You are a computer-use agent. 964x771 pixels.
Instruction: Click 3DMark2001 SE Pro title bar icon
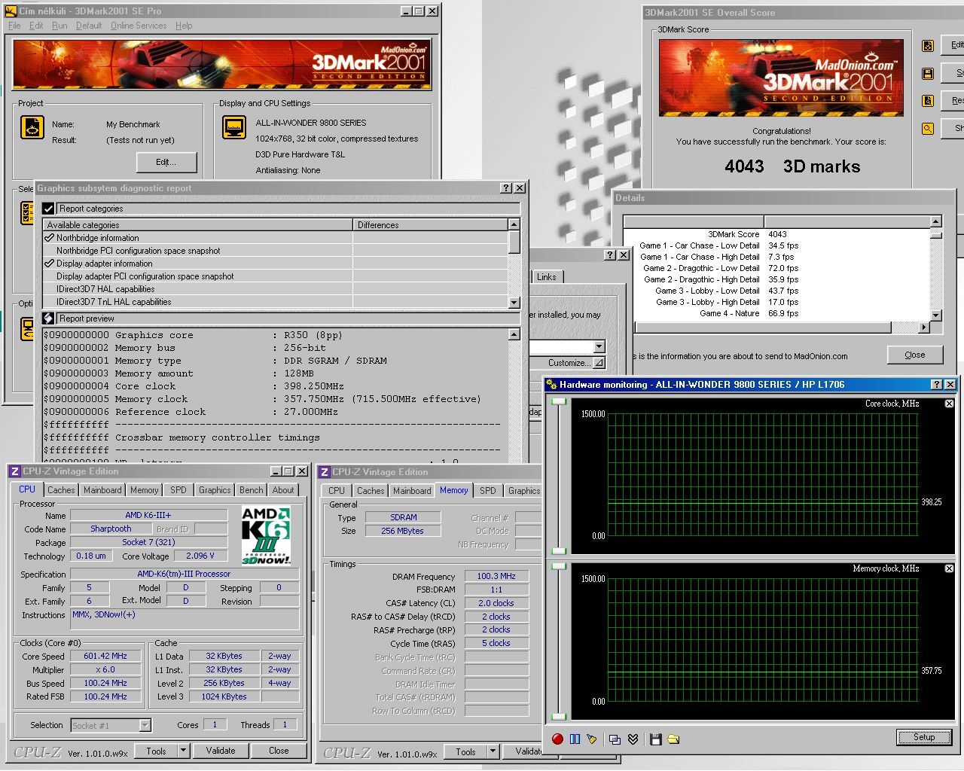11,11
